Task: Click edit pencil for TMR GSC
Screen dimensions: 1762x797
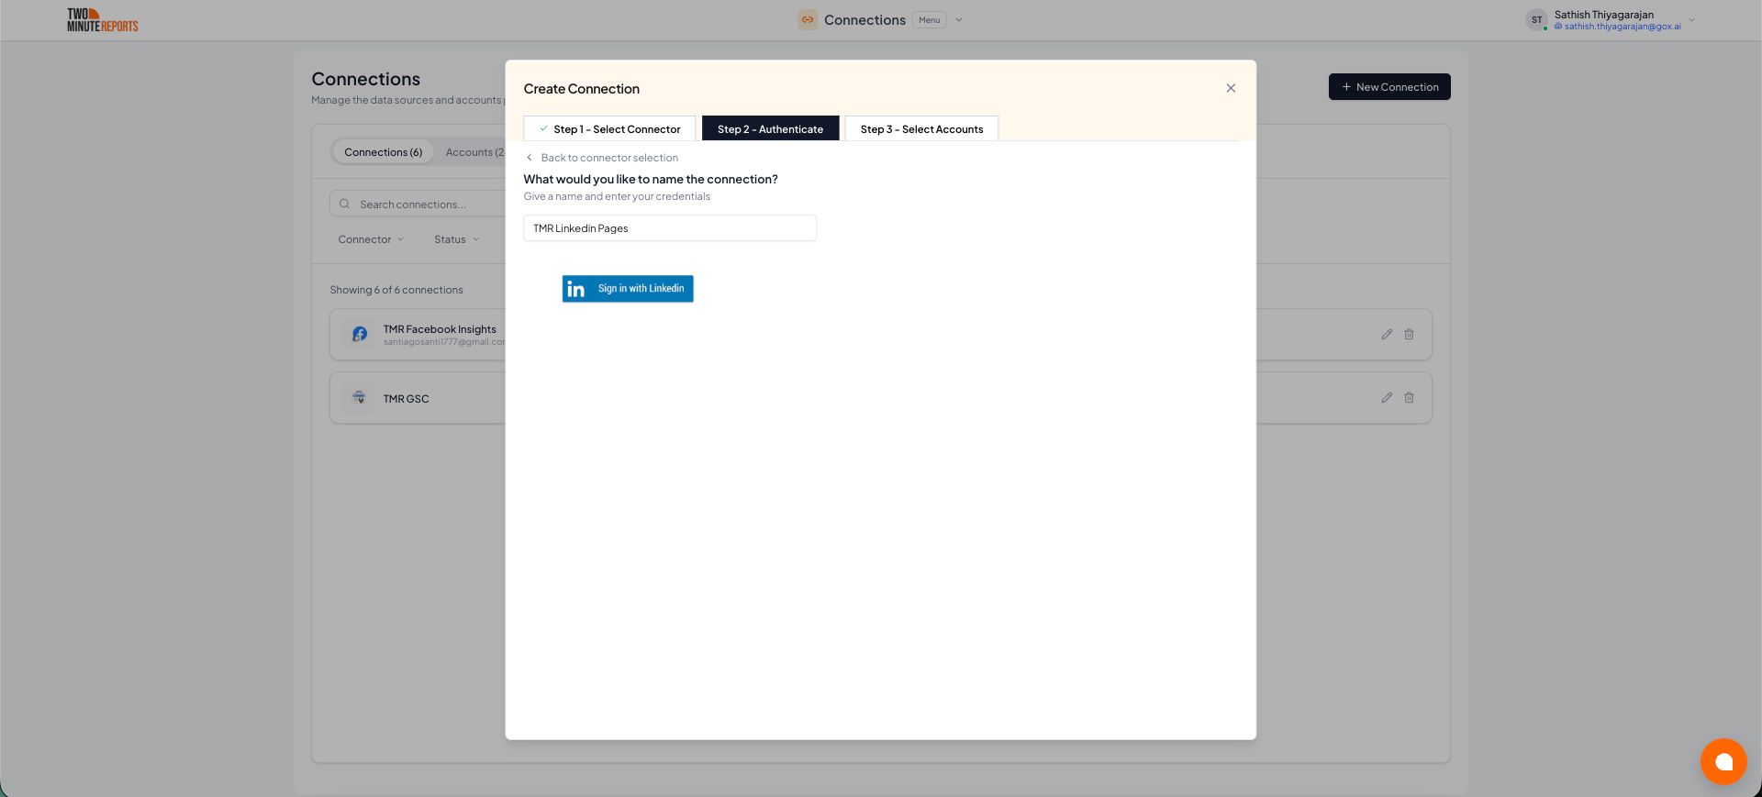Action: click(1387, 398)
